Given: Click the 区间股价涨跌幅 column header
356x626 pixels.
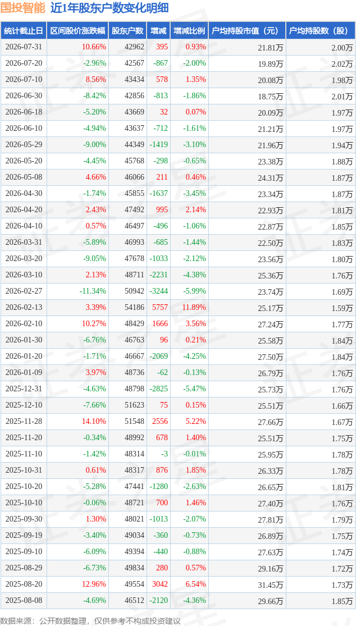Looking at the screenshot, I should (x=77, y=30).
